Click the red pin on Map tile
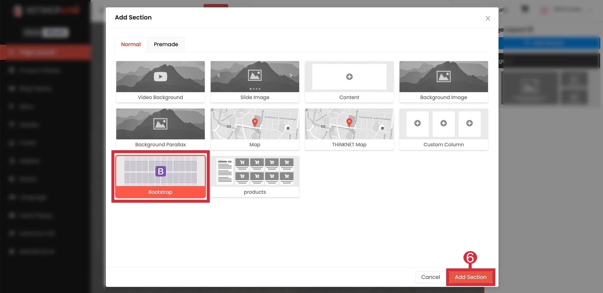 (x=255, y=122)
